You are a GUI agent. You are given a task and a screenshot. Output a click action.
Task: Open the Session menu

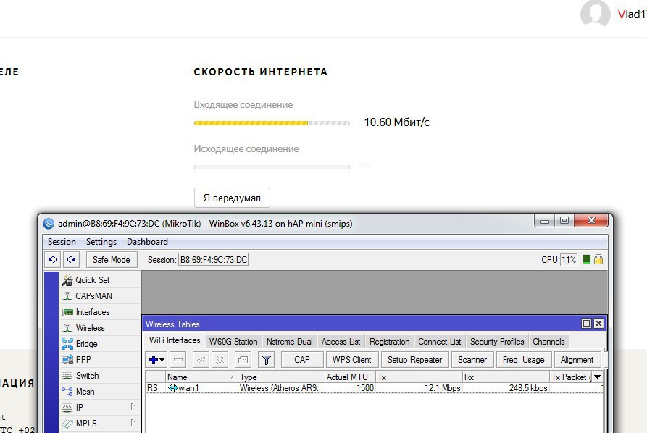(62, 242)
